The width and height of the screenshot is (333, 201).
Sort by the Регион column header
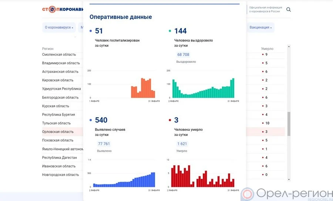[x=48, y=49]
